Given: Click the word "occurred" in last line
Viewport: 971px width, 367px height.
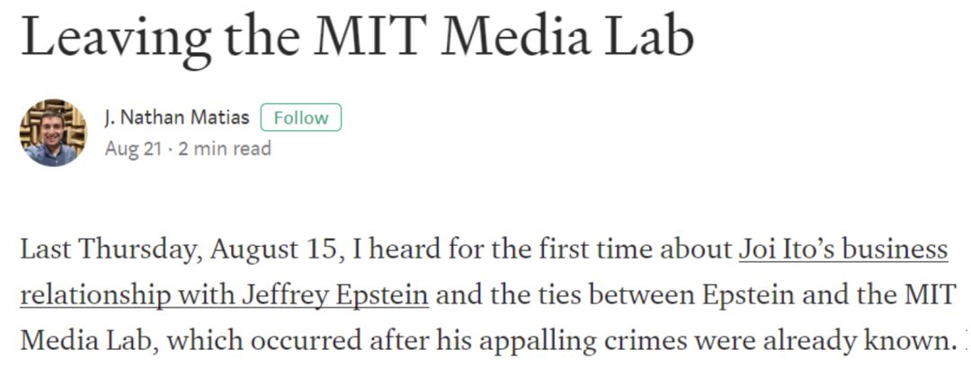Looking at the screenshot, I should 307,342.
